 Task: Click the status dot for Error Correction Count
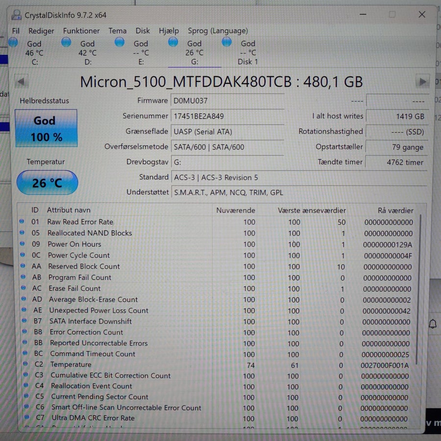click(x=24, y=331)
